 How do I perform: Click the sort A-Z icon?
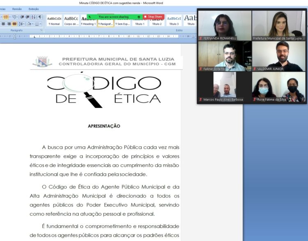[x=34, y=17]
